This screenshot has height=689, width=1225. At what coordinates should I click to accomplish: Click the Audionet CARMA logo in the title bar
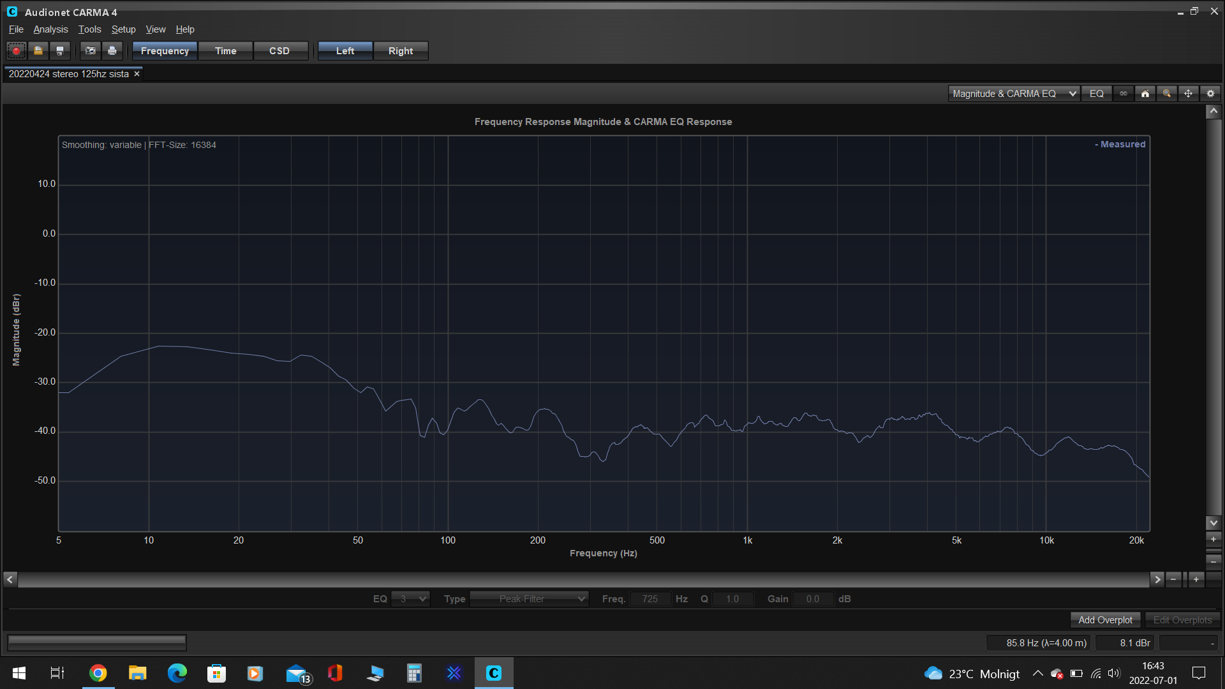coord(12,12)
